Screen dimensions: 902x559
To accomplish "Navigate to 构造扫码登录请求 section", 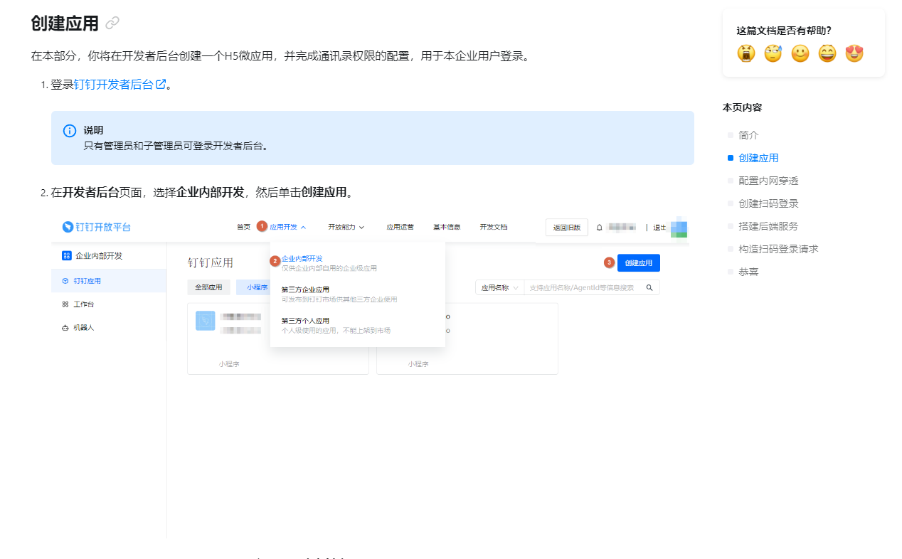I will point(778,249).
